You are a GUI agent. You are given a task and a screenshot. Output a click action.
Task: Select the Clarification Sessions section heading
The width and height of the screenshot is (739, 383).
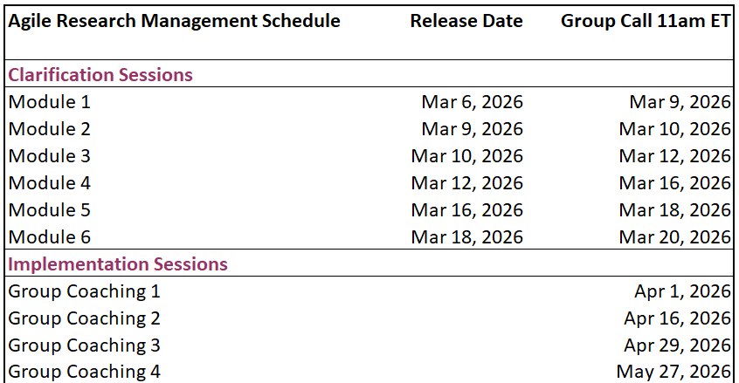(x=100, y=74)
